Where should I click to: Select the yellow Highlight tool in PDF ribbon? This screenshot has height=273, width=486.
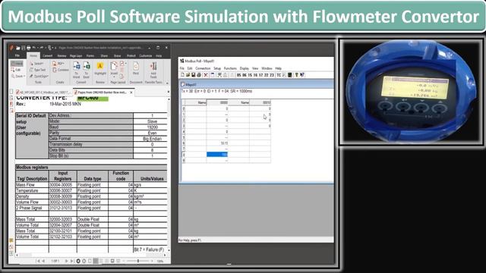click(100, 69)
